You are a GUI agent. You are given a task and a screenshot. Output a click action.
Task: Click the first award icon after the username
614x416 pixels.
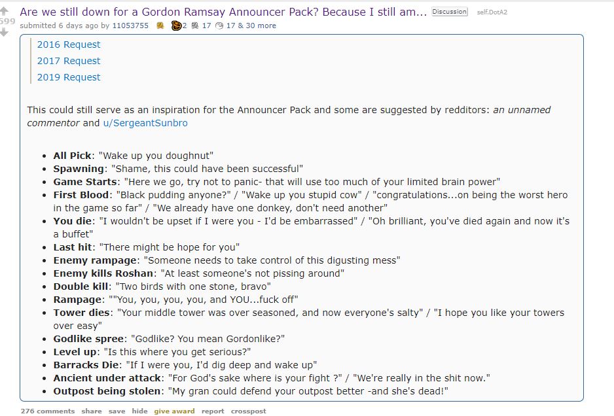pyautogui.click(x=160, y=26)
